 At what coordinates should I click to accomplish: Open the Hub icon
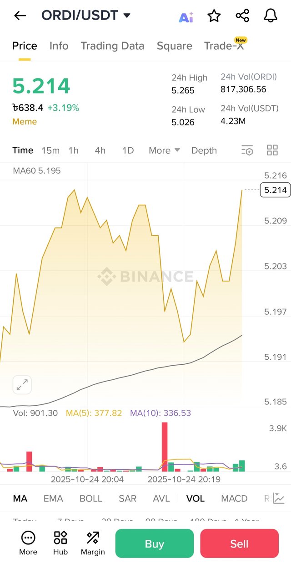tap(60, 543)
